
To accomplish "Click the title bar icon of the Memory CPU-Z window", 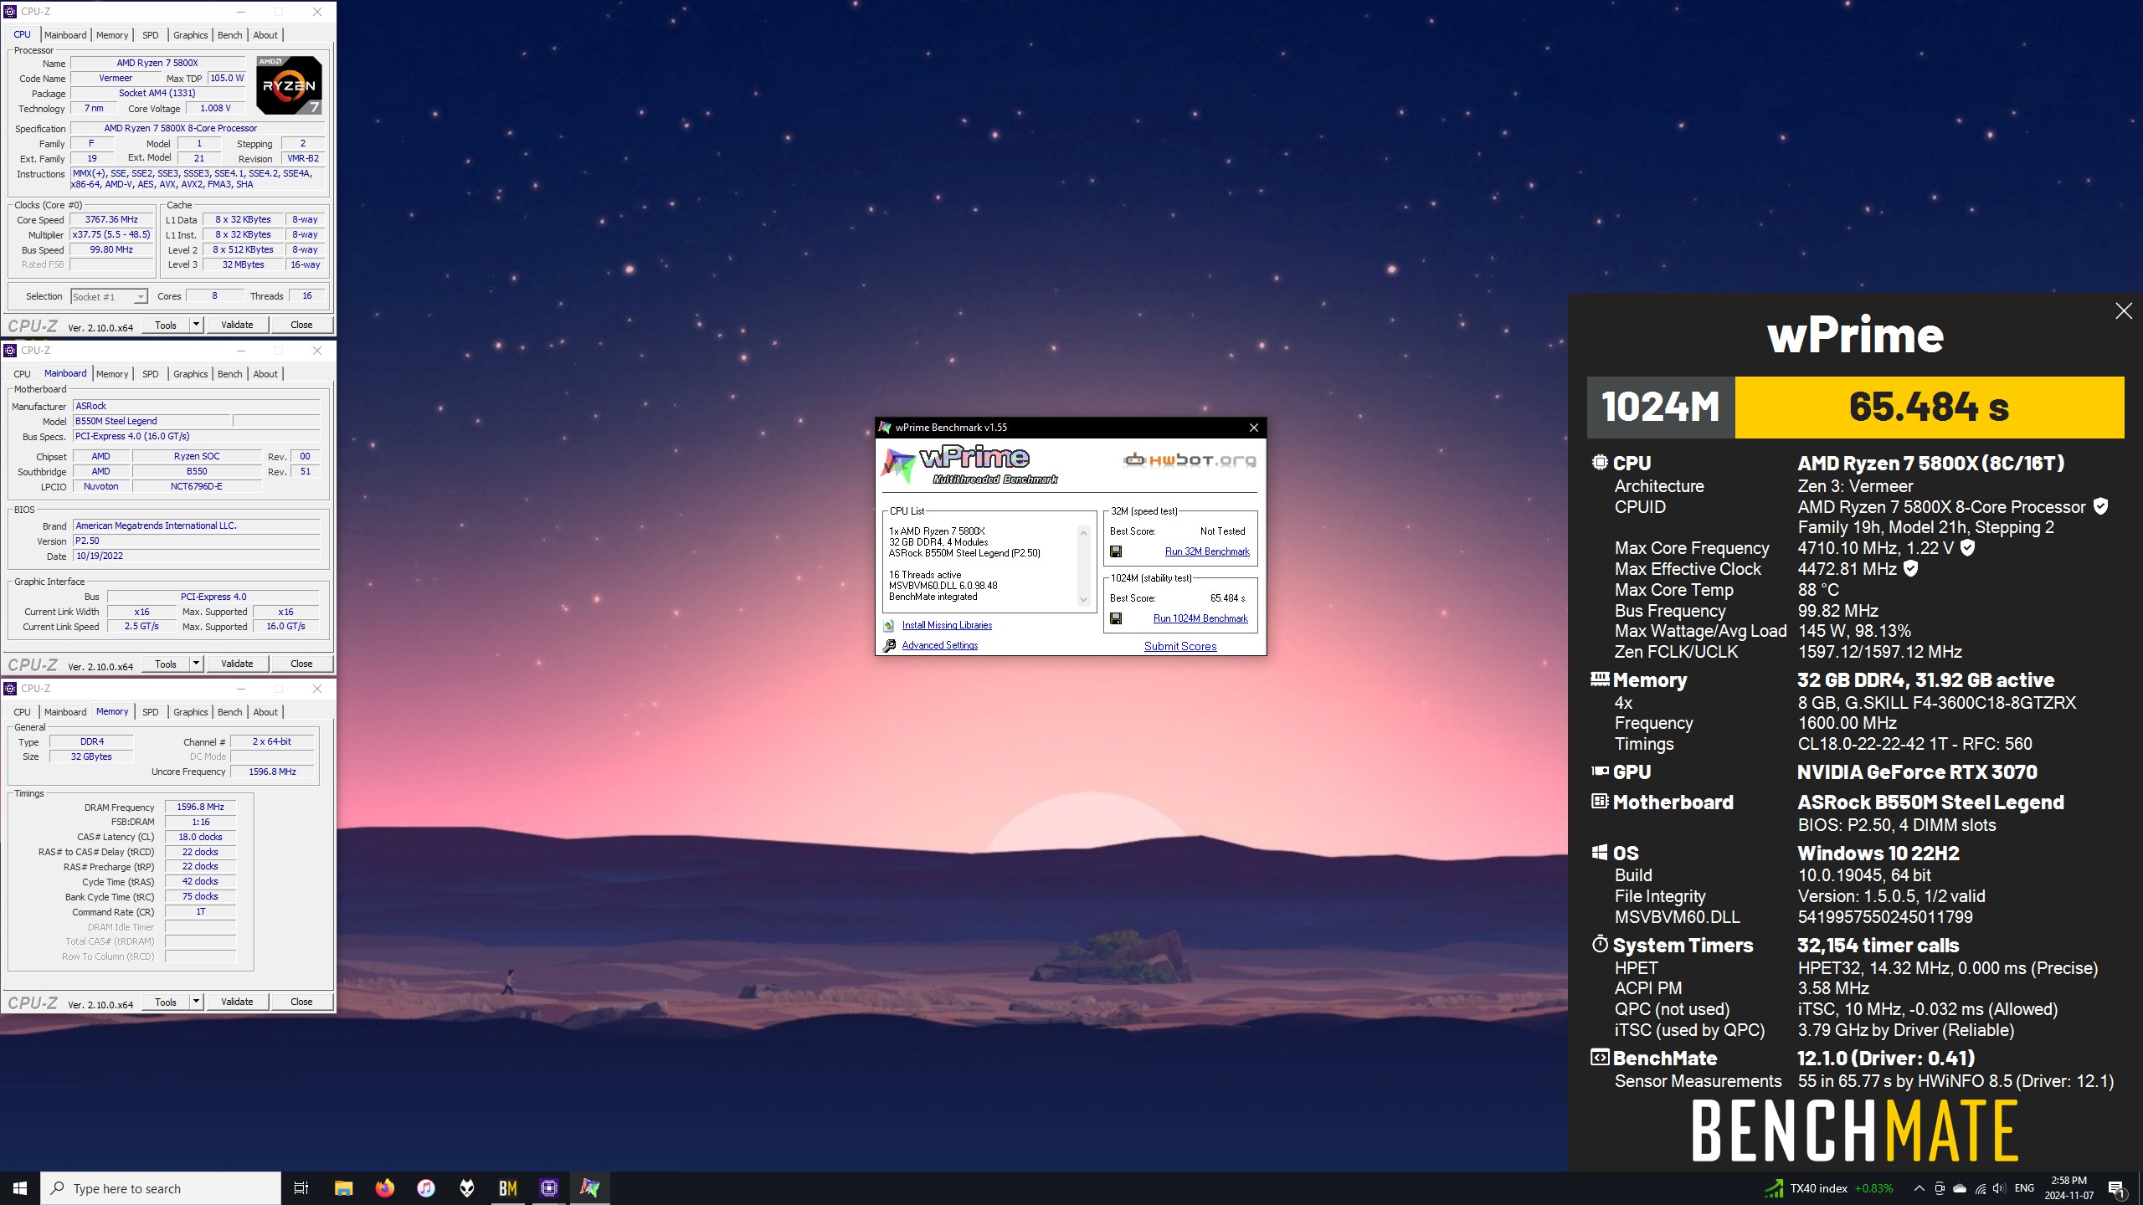I will (10, 689).
